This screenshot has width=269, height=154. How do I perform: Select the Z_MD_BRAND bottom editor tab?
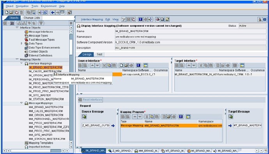tap(120, 151)
